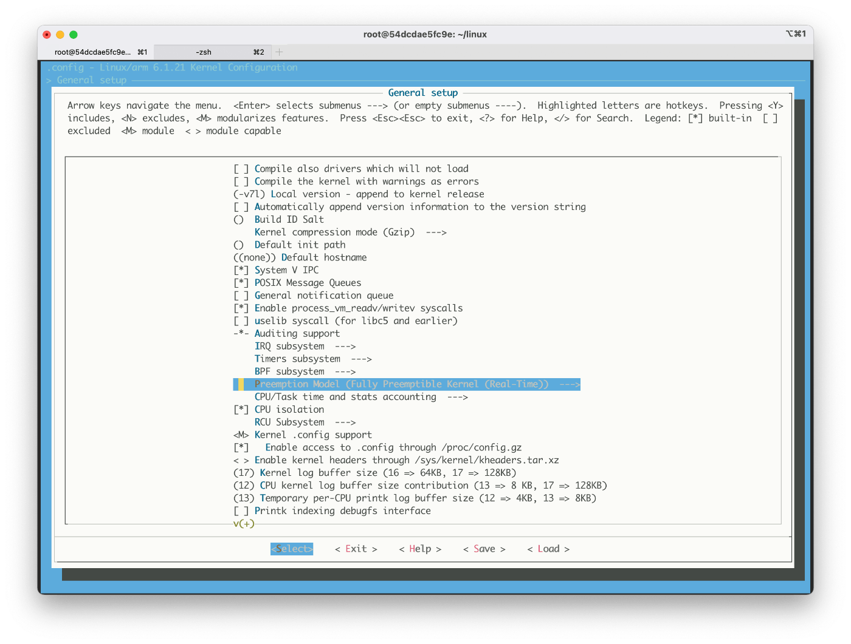Open BPF subsystem submenu
The image size is (851, 644).
[305, 371]
